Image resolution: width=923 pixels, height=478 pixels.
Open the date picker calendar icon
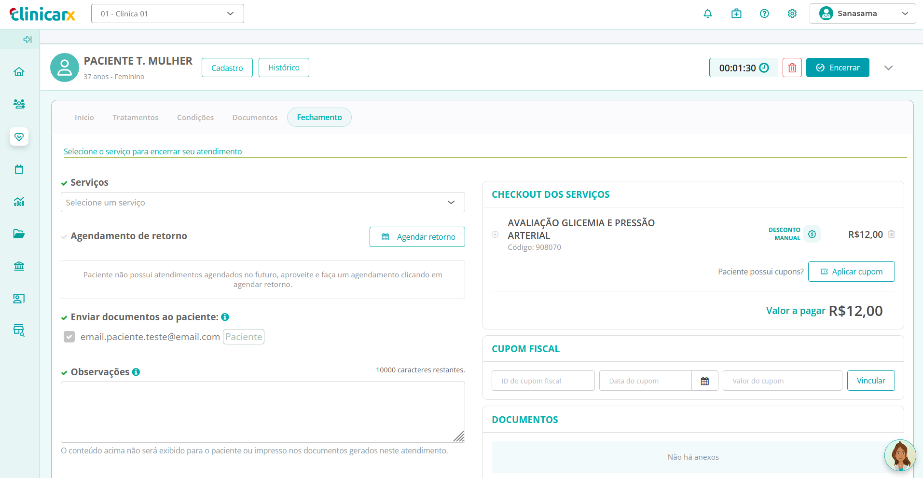pyautogui.click(x=704, y=381)
